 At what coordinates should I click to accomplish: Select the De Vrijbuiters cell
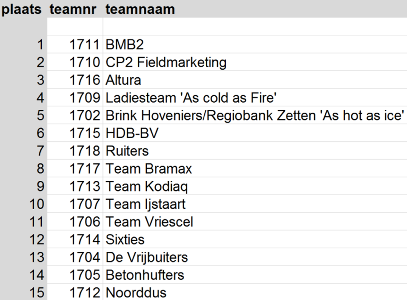[x=147, y=258]
